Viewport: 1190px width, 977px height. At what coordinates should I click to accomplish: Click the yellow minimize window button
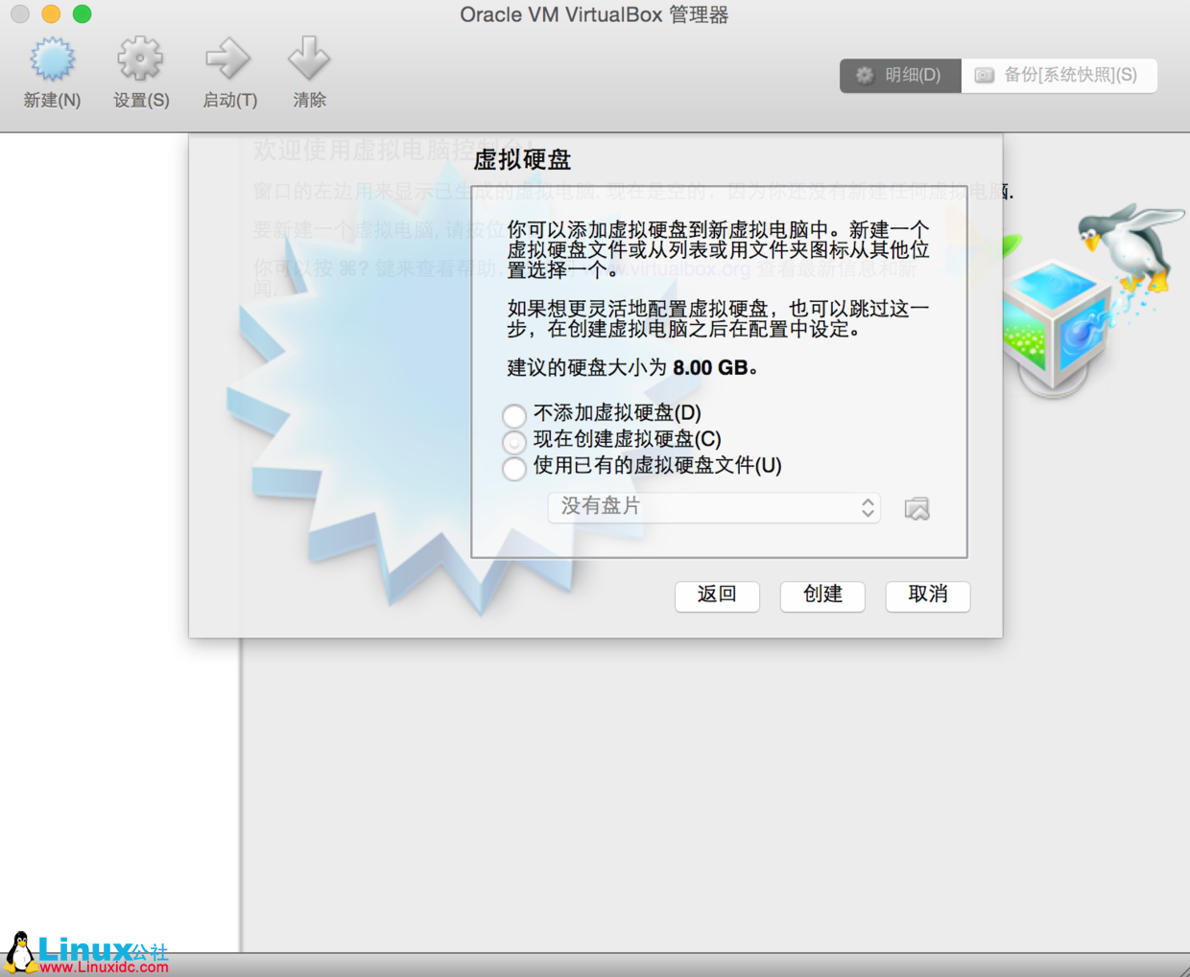(52, 13)
